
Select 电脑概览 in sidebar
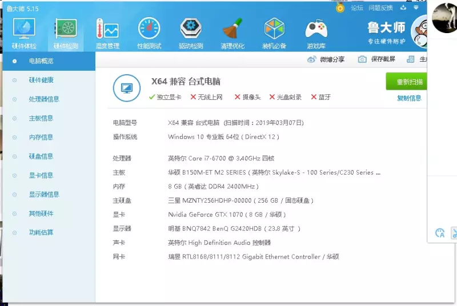(49, 61)
